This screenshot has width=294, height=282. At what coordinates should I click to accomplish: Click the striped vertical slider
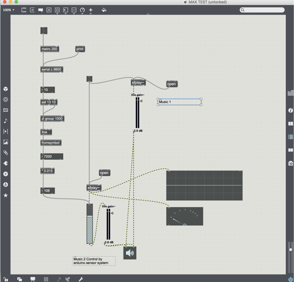(90, 224)
